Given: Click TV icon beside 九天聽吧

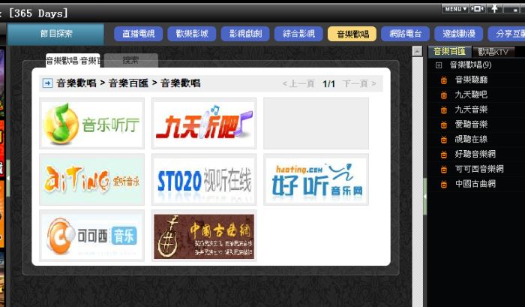Looking at the screenshot, I should (444, 95).
